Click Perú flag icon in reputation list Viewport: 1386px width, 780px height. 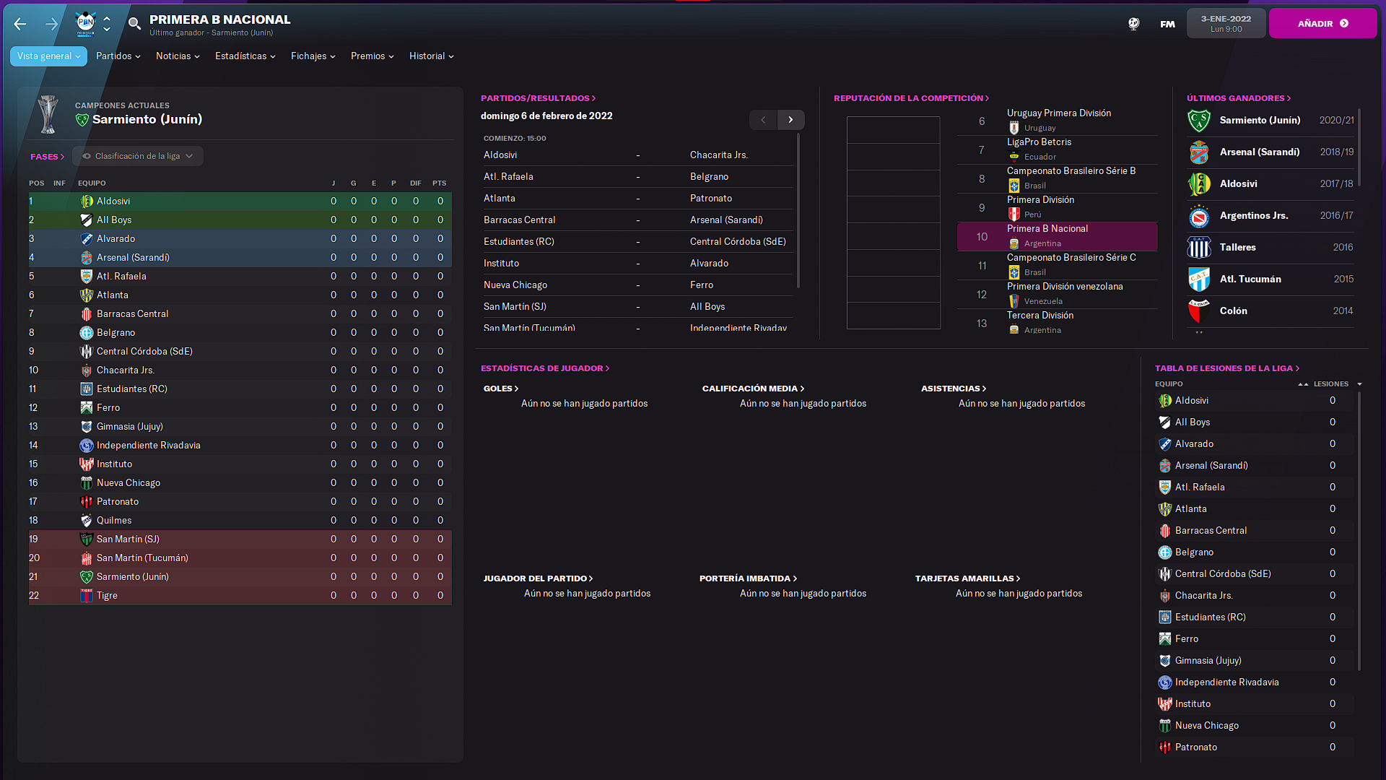click(x=1014, y=214)
